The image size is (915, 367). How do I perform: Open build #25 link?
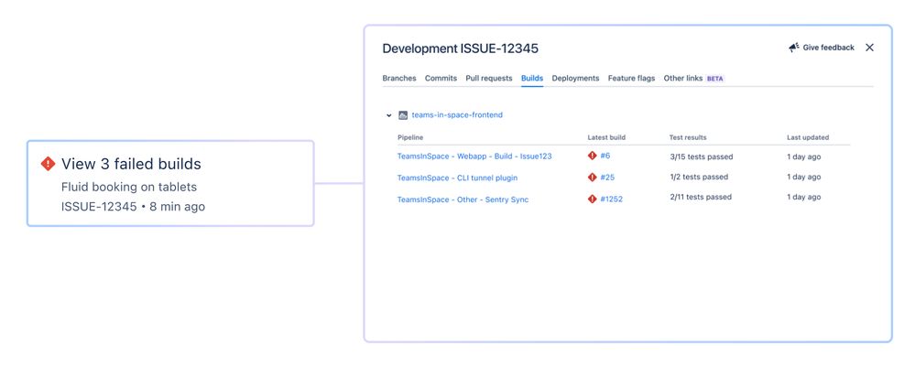click(607, 178)
